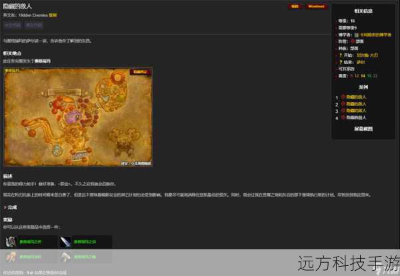Click the Horde faction icon in sidebar
The height and width of the screenshot is (276, 400).
[353, 41]
